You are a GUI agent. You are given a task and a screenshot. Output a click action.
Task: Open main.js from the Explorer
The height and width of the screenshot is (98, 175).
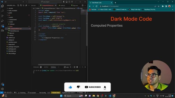click(x=11, y=35)
